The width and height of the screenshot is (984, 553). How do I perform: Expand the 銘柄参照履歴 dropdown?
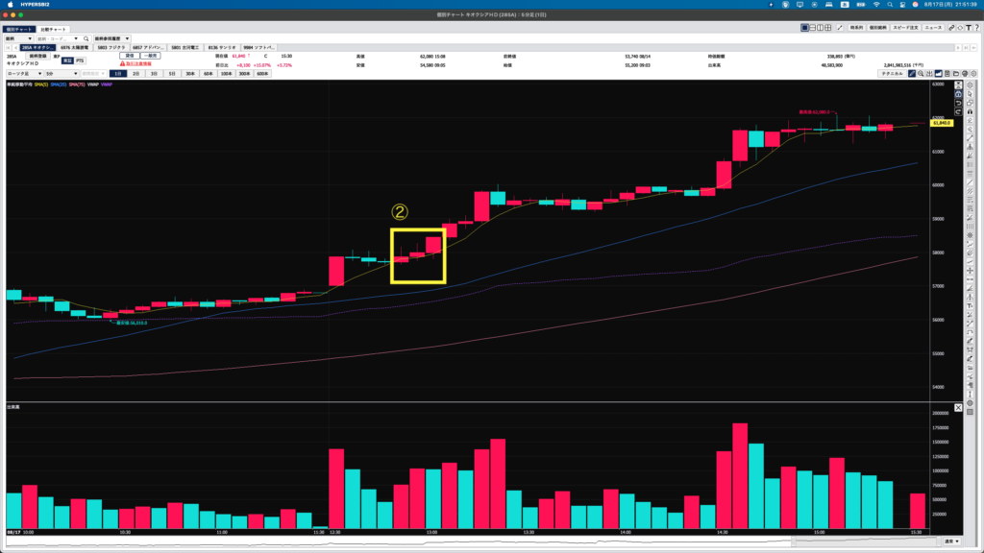(x=111, y=38)
